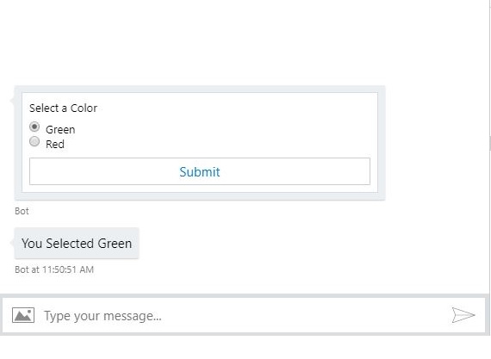Click the Select a Color heading
491x359 pixels.
click(63, 108)
